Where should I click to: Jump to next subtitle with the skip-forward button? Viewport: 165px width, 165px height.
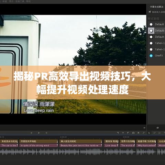(46, 133)
